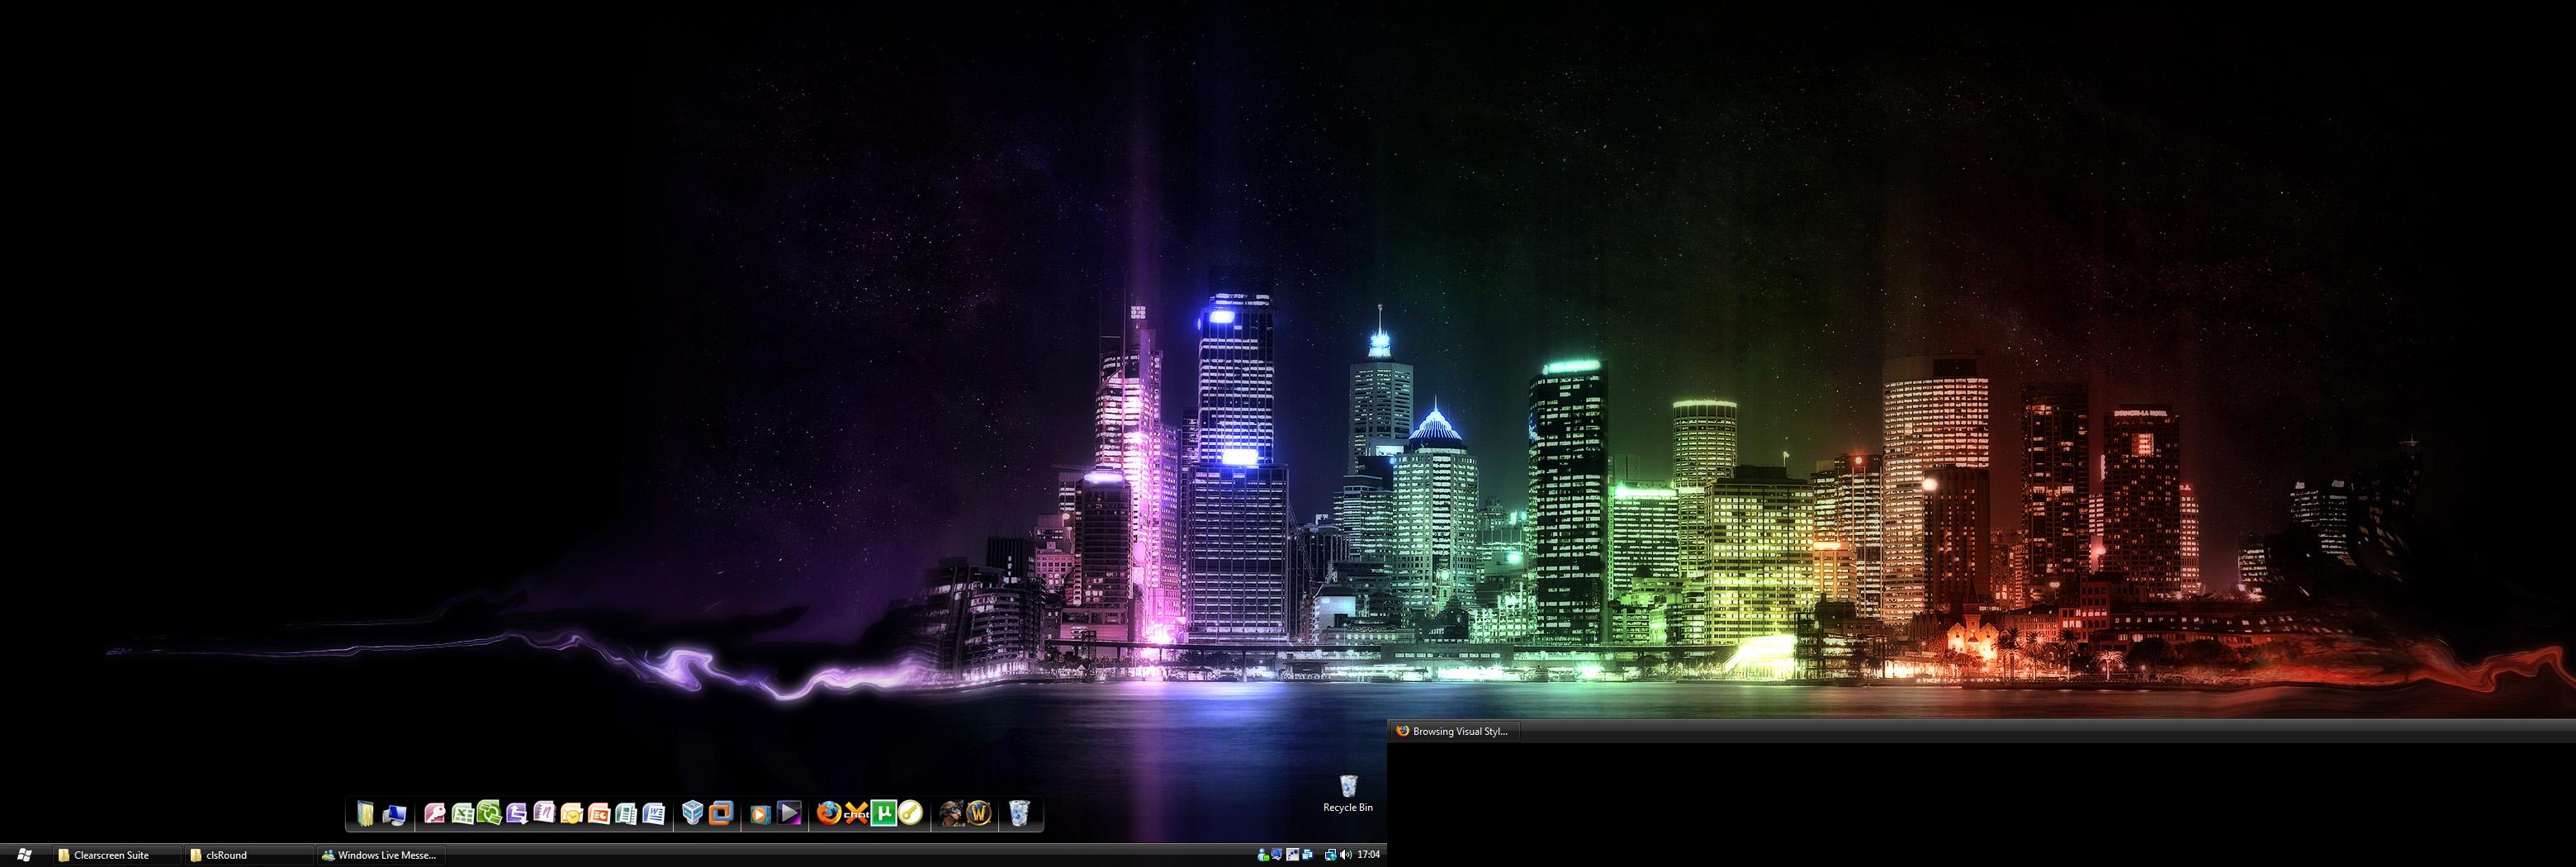Switch to clsRound folder taskbar window
The image size is (2576, 867).
coord(249,855)
